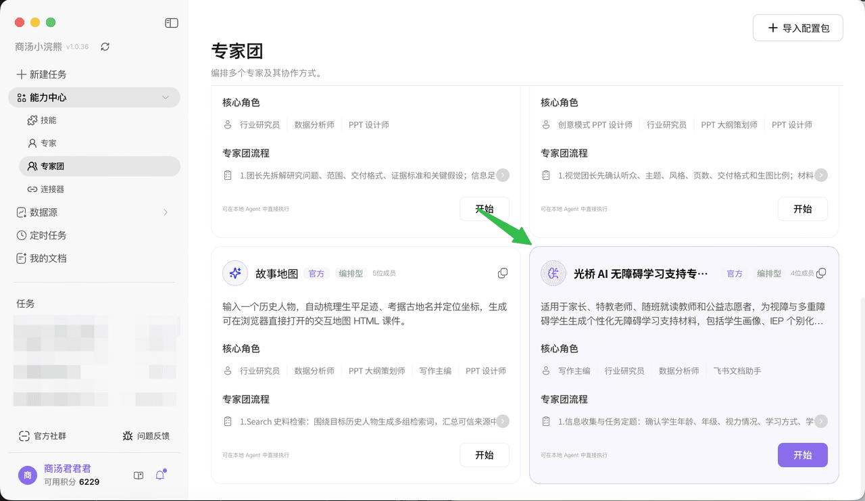Collapse the 能力中心 section chevron
The image size is (865, 501).
pyautogui.click(x=166, y=97)
